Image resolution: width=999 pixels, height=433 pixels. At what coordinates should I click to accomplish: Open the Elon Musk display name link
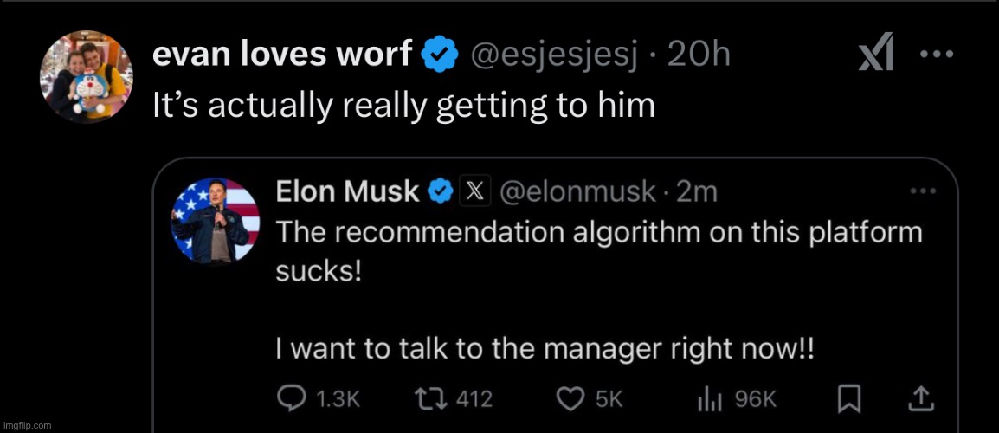click(x=346, y=191)
